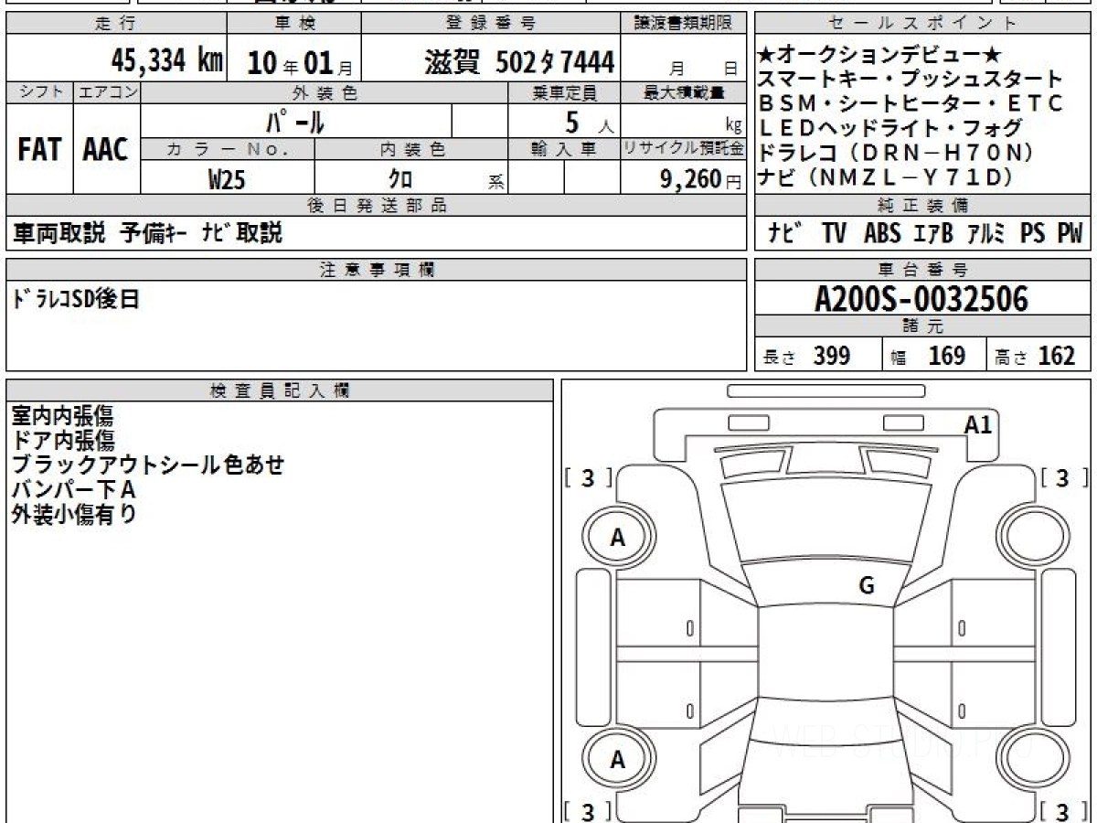Click the G mark on the windshield
1097x823 pixels.
(867, 586)
